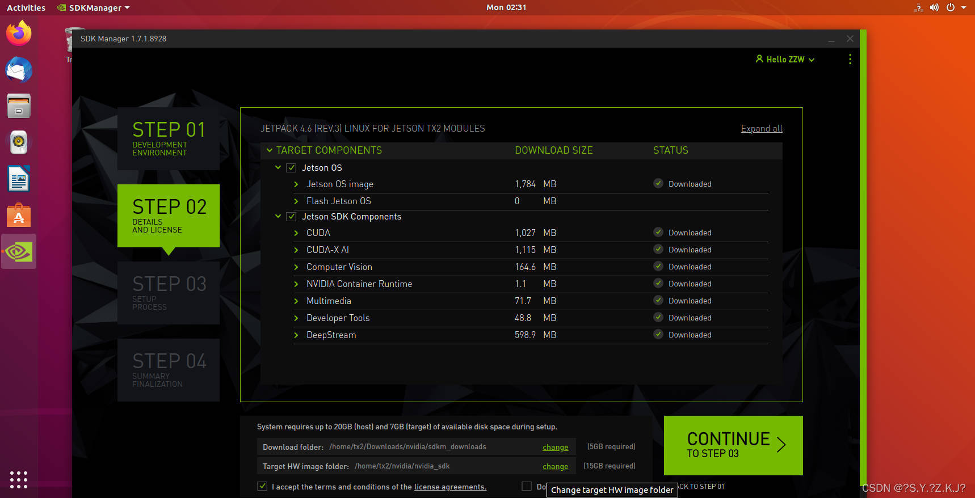The image size is (975, 498).
Task: Collapse the Target Components section
Action: [x=270, y=150]
